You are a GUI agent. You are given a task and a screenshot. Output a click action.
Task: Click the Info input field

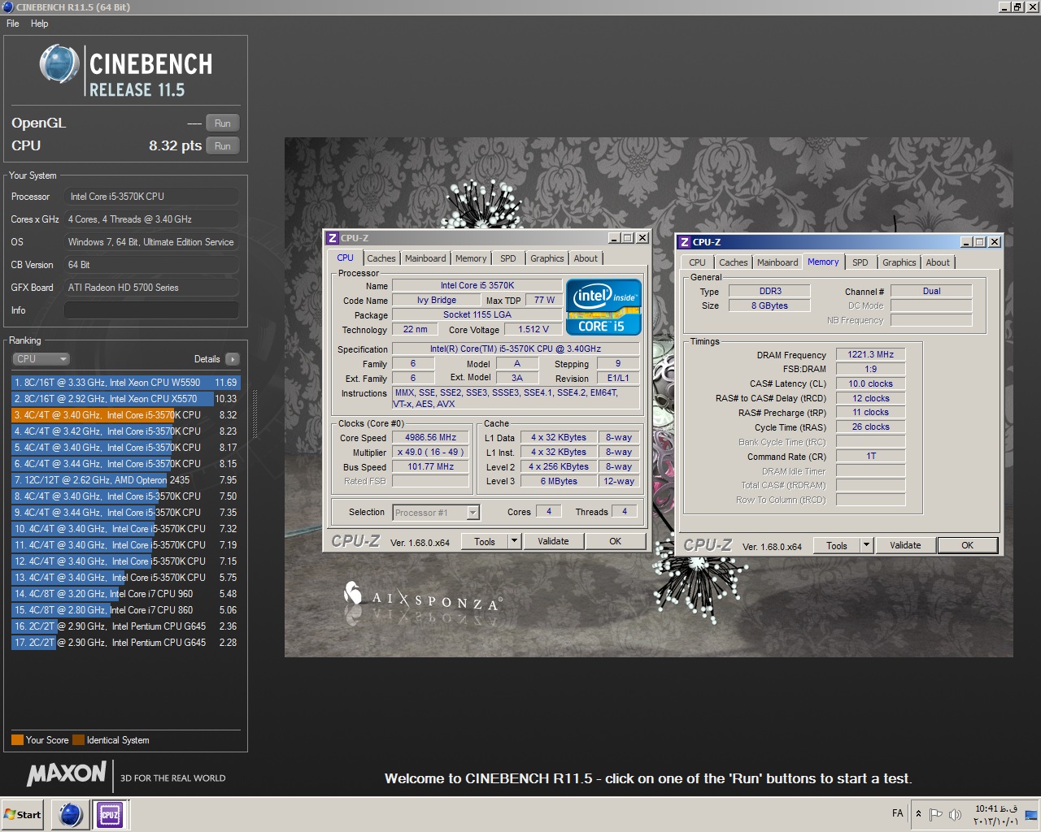coord(151,310)
